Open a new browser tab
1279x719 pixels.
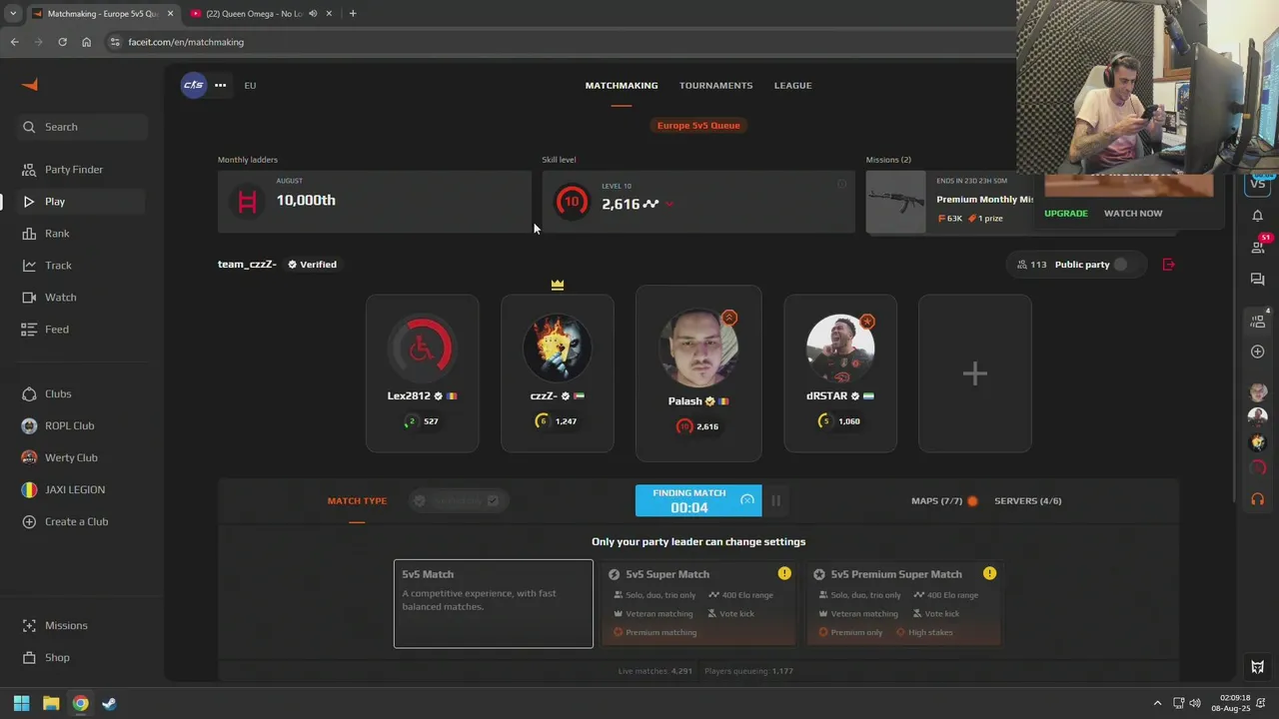(x=353, y=14)
